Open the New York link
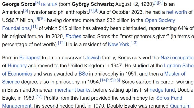The height and width of the screenshot is (108, 194). point(118,44)
